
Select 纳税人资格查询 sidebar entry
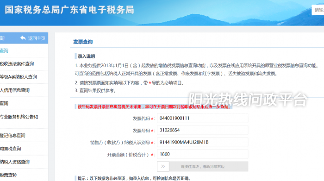[x=15, y=162]
